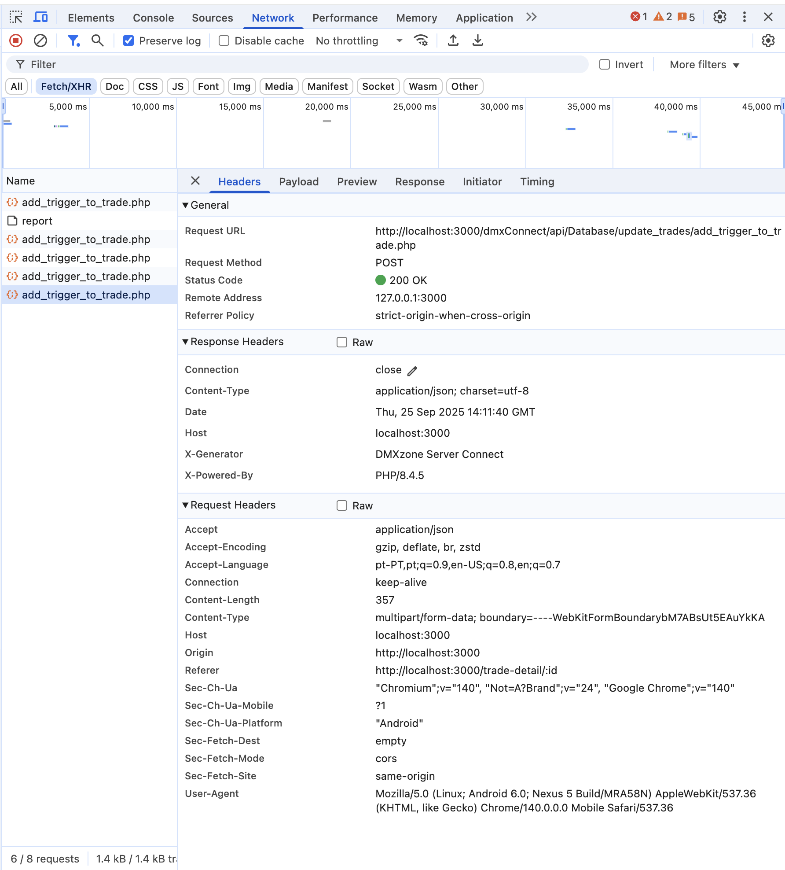Image resolution: width=785 pixels, height=870 pixels.
Task: Open the No throttling dropdown
Action: pyautogui.click(x=359, y=41)
